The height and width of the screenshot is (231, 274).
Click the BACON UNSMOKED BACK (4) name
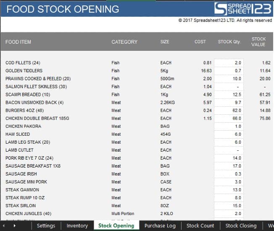[34, 102]
